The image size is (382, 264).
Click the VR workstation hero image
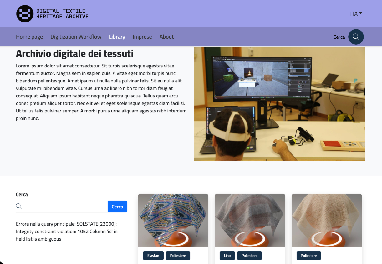[279, 104]
